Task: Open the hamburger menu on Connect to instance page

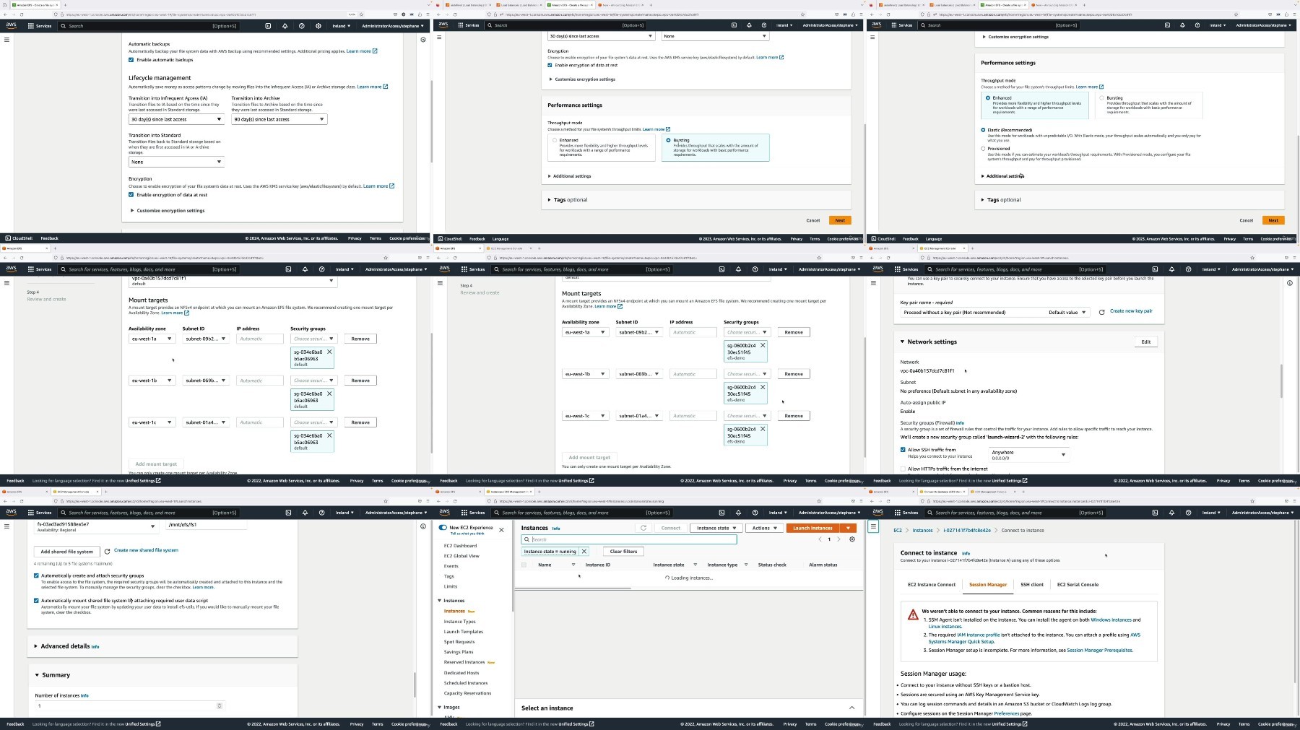Action: click(873, 527)
